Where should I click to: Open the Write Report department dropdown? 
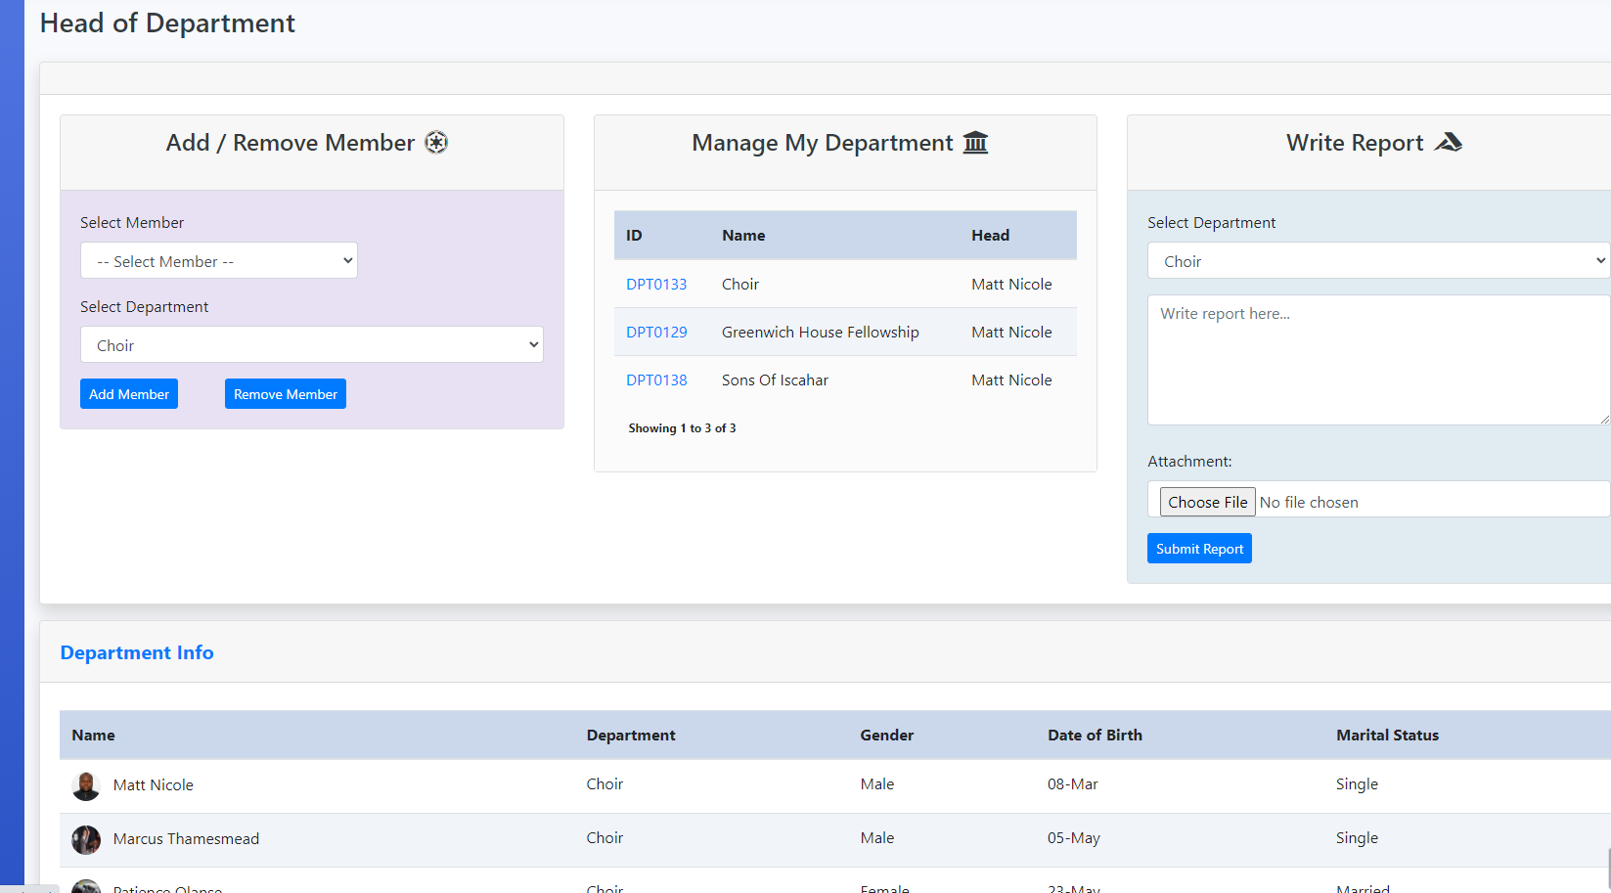point(1377,261)
